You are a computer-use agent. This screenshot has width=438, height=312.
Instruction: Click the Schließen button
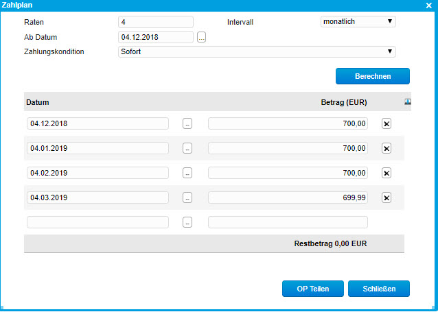378,289
